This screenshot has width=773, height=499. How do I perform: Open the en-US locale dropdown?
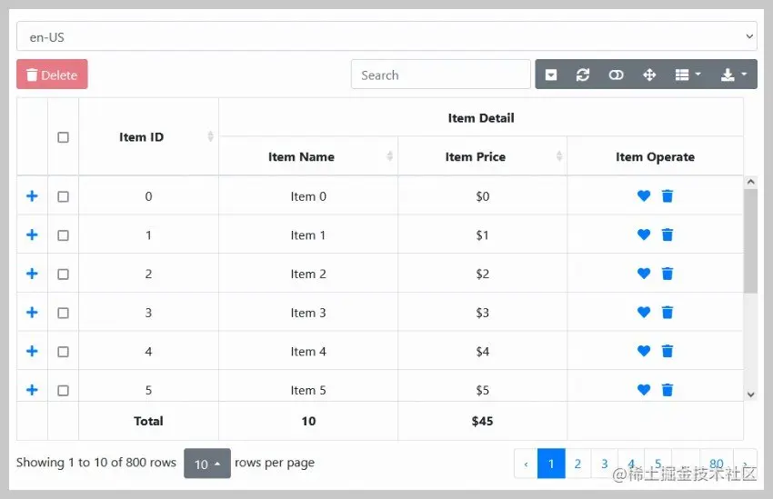(x=386, y=36)
